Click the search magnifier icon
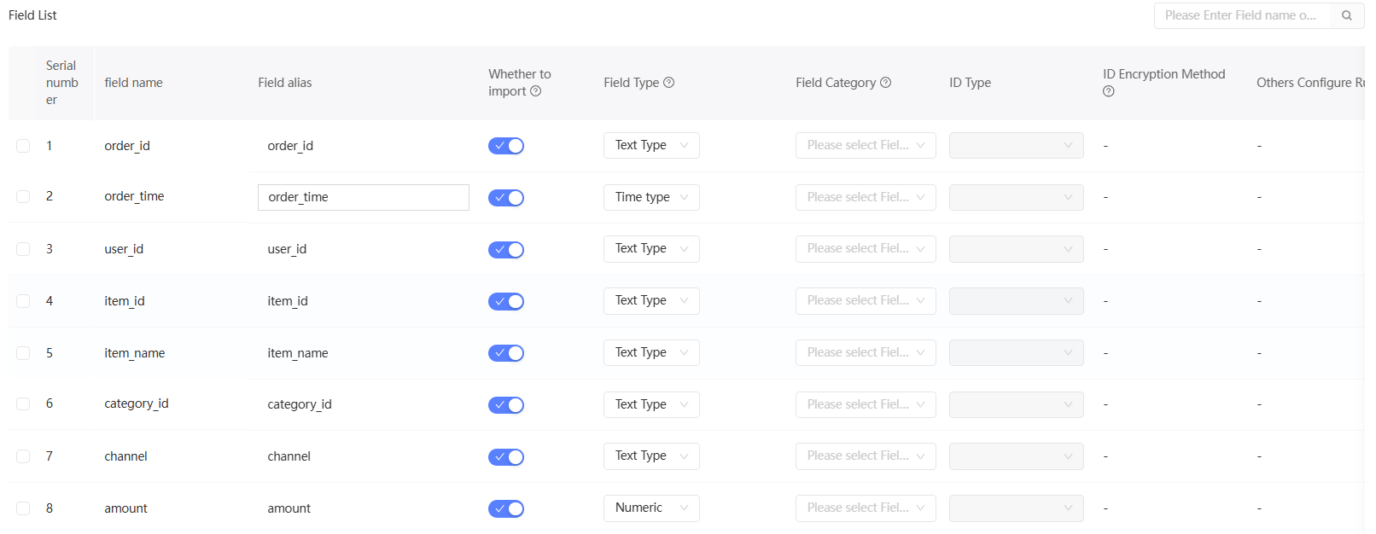This screenshot has height=534, width=1376. 1347,15
